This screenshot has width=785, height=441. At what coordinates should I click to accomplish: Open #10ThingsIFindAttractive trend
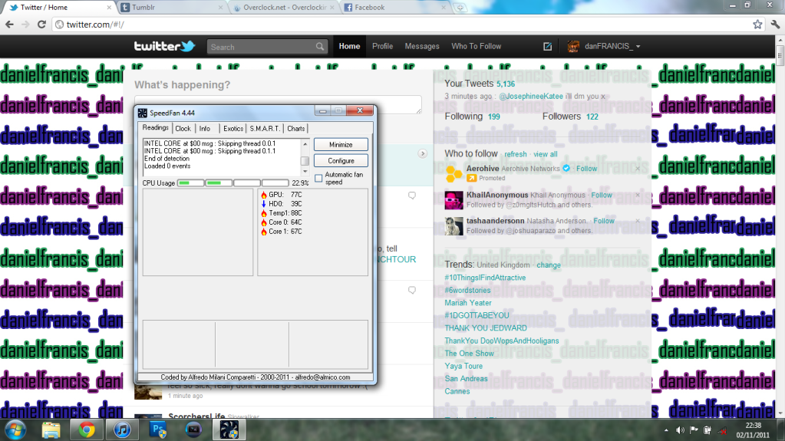pos(485,278)
